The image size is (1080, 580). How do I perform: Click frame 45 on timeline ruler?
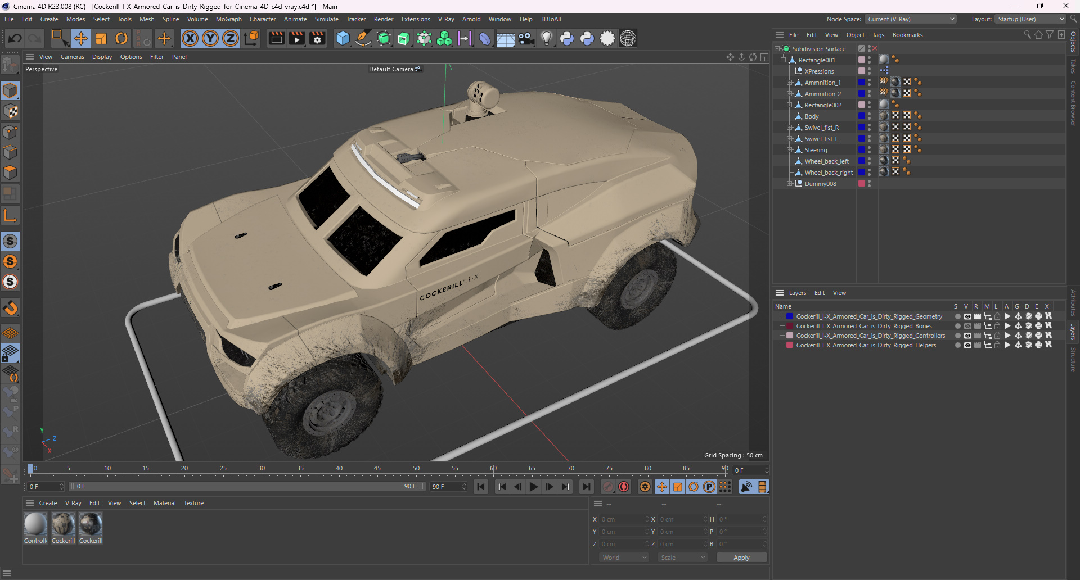377,469
